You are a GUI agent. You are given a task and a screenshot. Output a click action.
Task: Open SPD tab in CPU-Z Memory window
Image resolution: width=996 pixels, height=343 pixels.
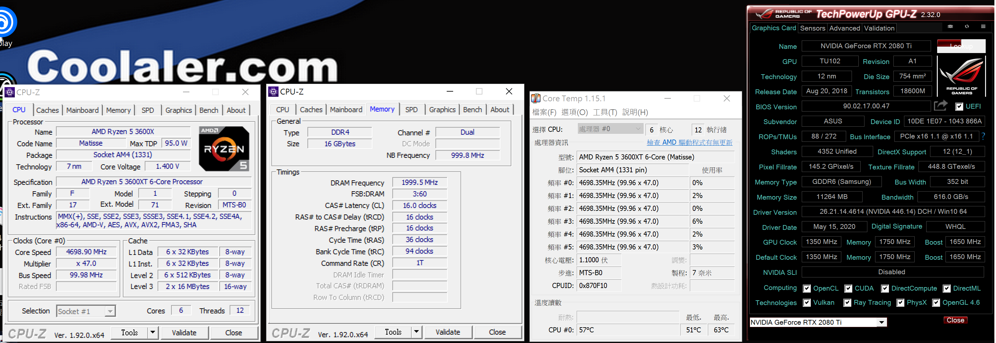click(411, 109)
